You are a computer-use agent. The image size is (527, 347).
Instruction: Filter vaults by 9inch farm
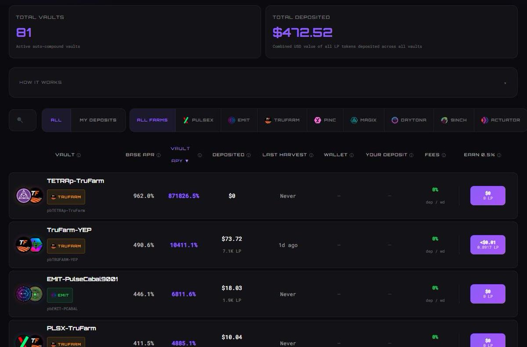point(454,120)
